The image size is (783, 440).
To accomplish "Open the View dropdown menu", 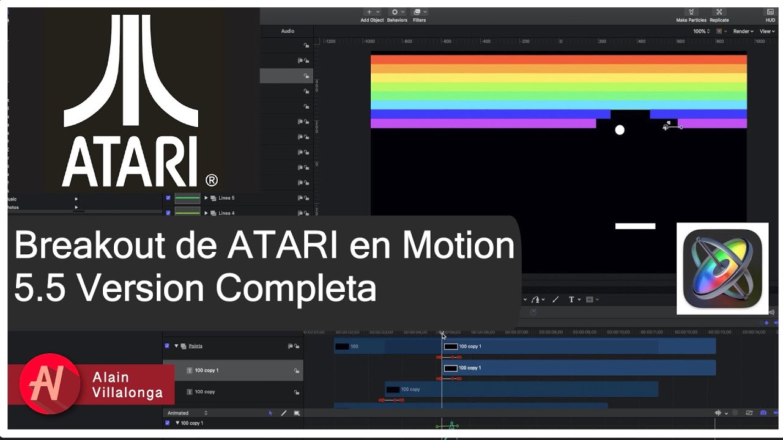I will 767,31.
